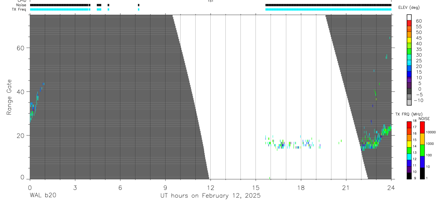Screen dimensions: 440x203
Task: Select the red top swatch in the TX FRQ legend
Action: click(x=409, y=125)
